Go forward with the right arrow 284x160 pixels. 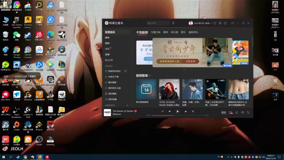(143, 23)
